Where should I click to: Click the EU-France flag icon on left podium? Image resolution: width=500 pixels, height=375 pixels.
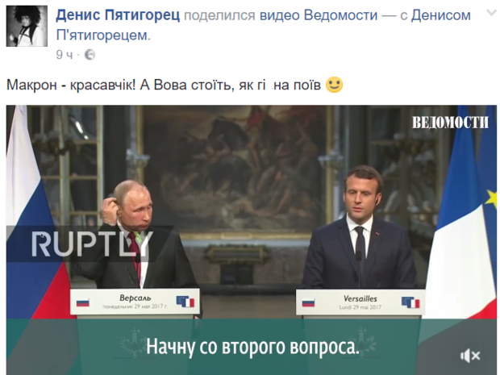185,302
